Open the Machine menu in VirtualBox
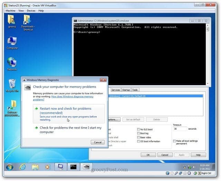221x181 pixels. (10, 11)
